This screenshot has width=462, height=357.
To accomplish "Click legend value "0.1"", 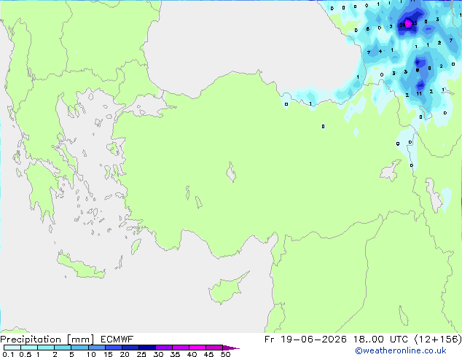I will (x=8, y=354).
